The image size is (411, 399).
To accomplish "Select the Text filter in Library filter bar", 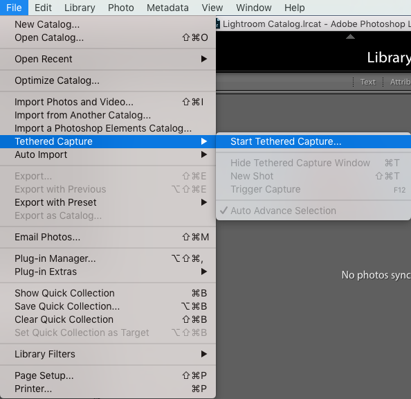I will point(367,82).
